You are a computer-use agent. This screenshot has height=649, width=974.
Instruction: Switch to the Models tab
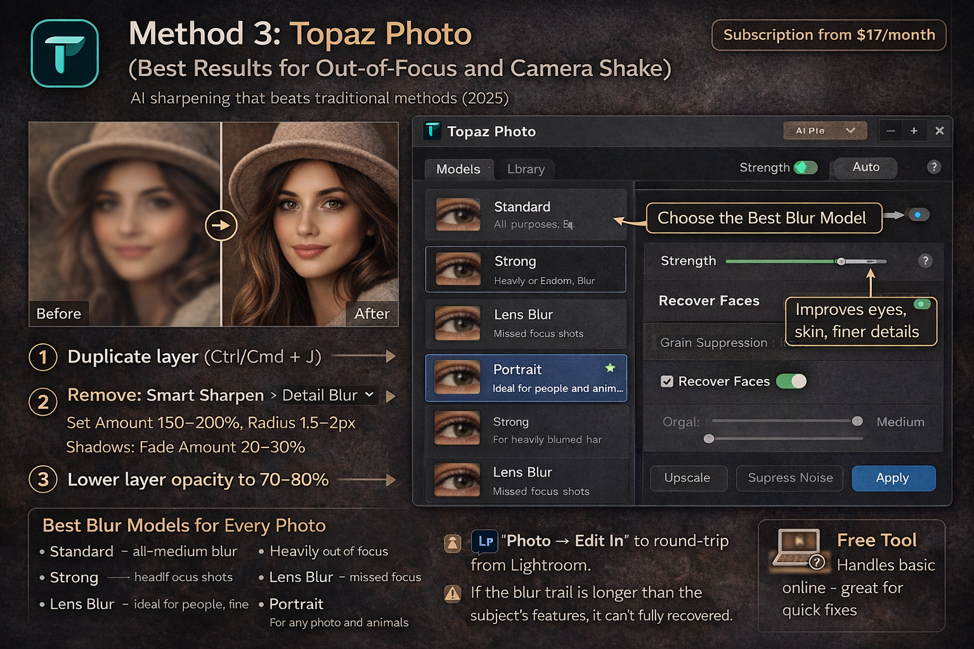[458, 169]
